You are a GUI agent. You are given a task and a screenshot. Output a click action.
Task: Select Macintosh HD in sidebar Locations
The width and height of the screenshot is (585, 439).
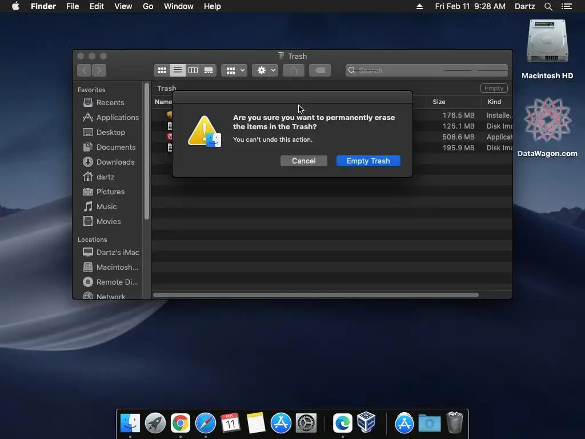tap(110, 268)
